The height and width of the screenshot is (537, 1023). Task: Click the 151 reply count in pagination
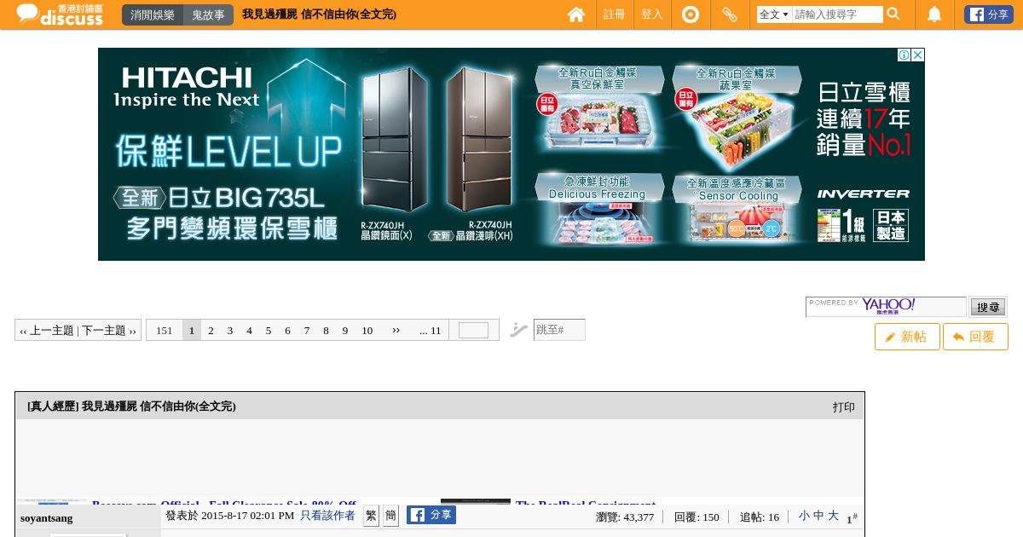[x=165, y=331]
